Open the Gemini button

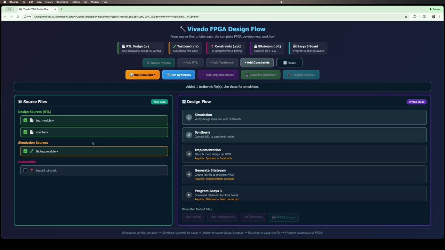[435, 9]
